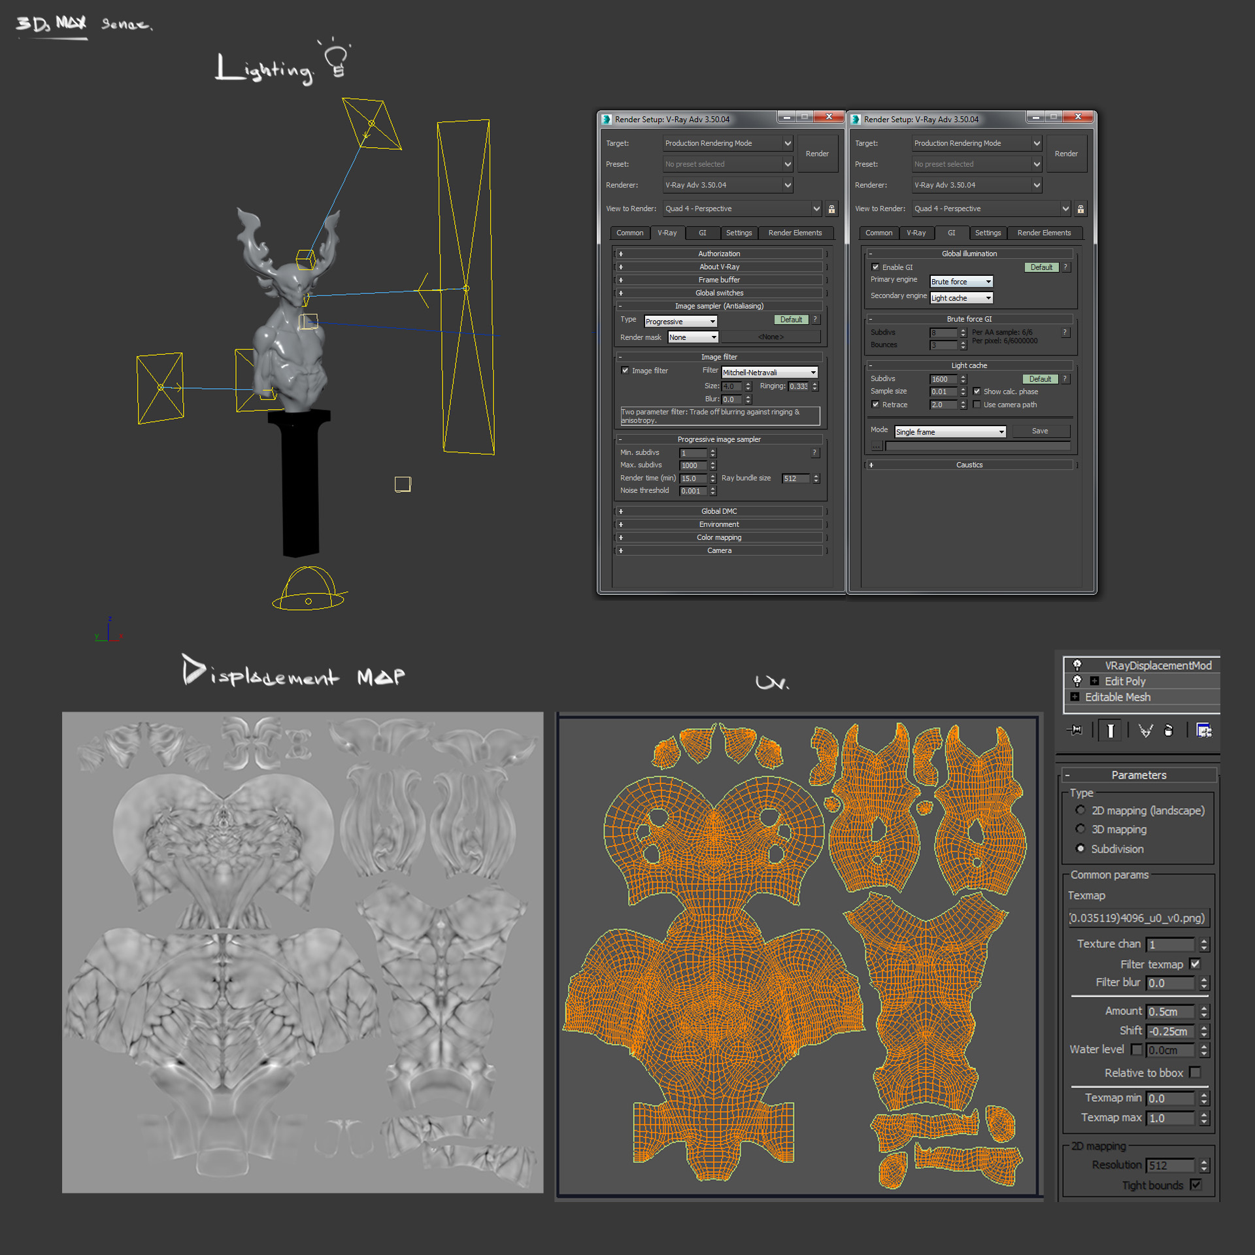Toggle Show End Result icon
The width and height of the screenshot is (1255, 1255).
point(1111,730)
